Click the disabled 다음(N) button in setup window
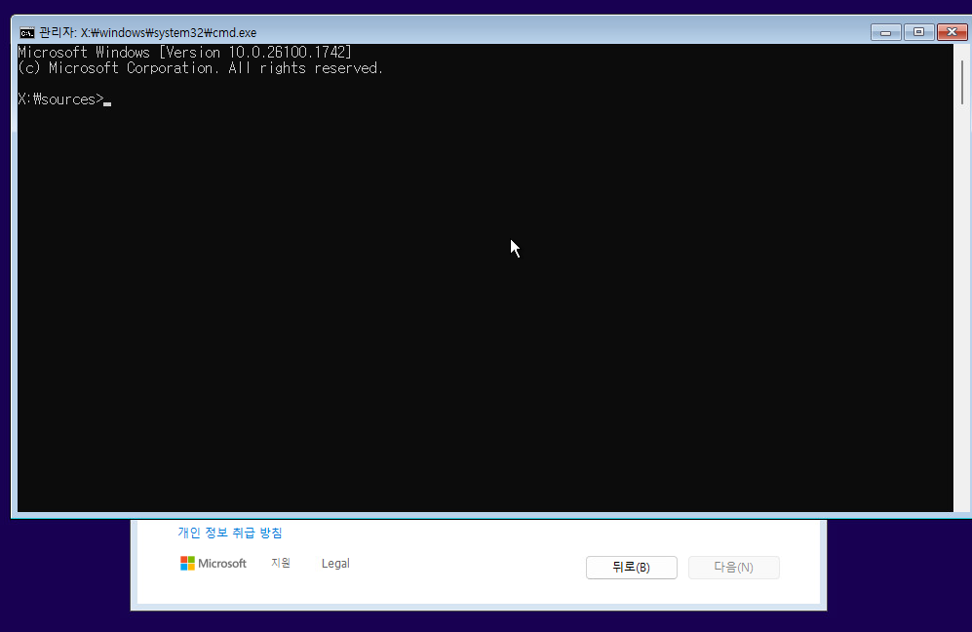The image size is (972, 632). 733,568
